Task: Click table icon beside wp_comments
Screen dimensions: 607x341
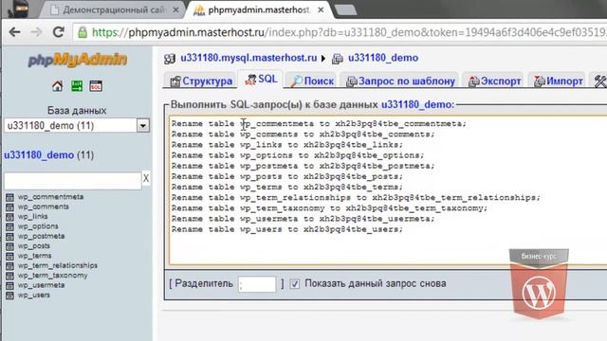Action: click(9, 206)
